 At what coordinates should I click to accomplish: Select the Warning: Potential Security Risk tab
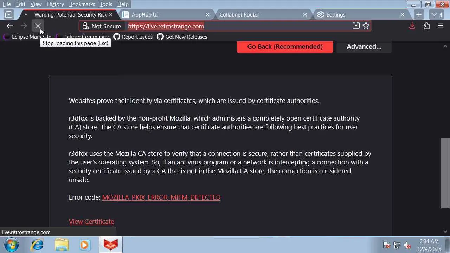(68, 14)
